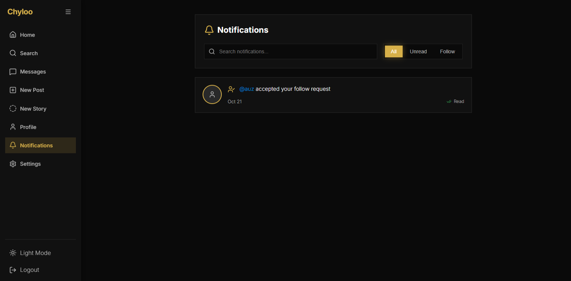Click the Chyloo logo
The width and height of the screenshot is (571, 281).
click(20, 12)
